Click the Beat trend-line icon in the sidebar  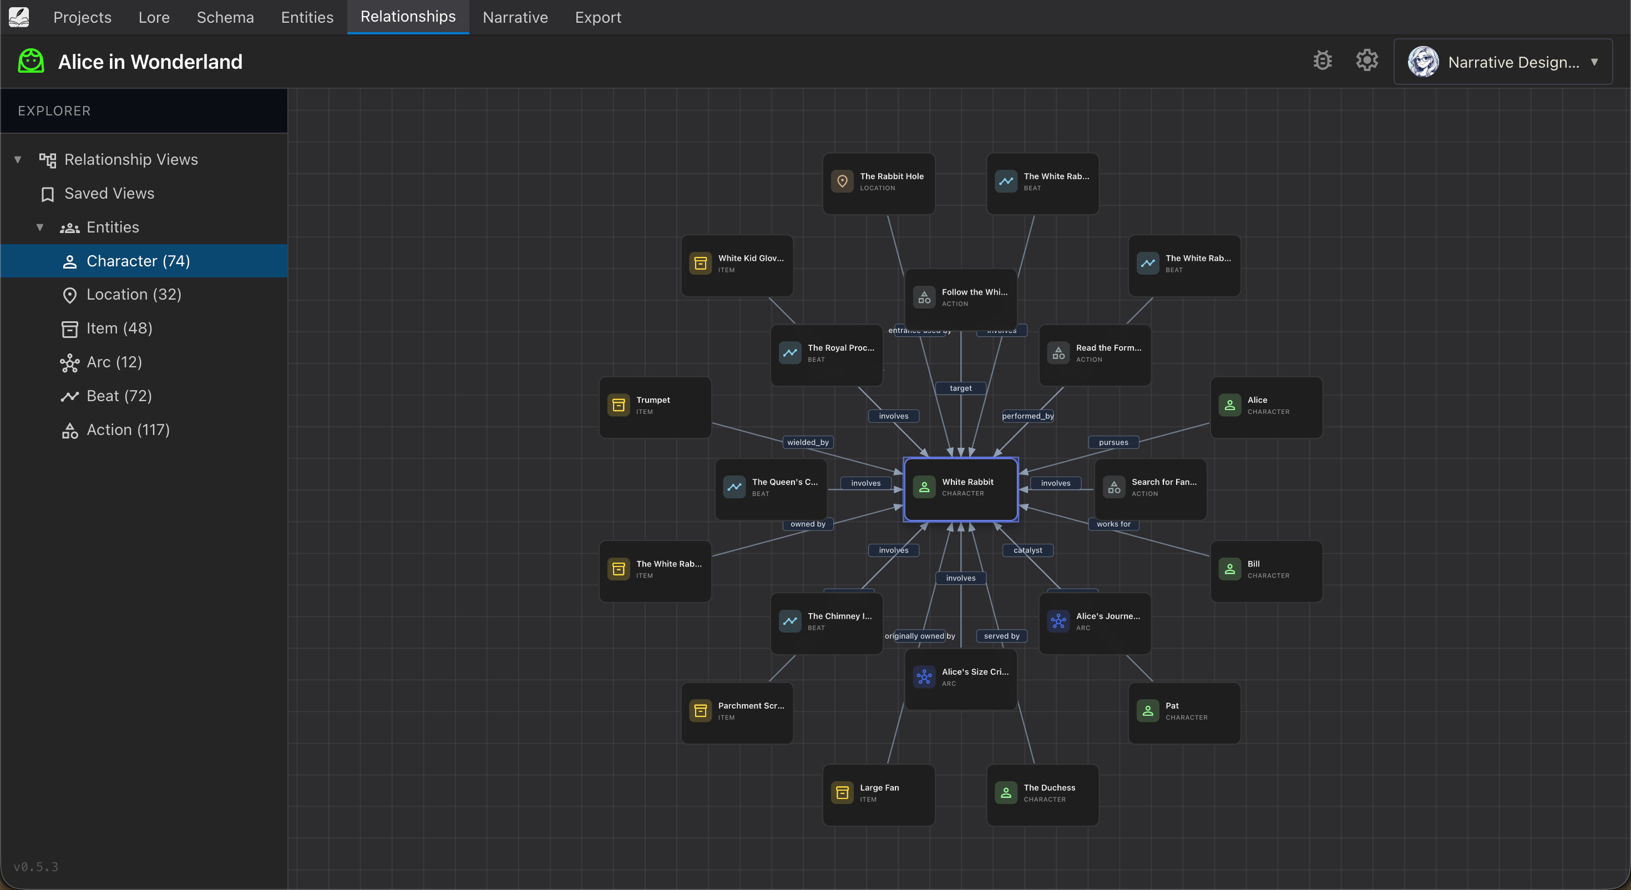click(70, 396)
